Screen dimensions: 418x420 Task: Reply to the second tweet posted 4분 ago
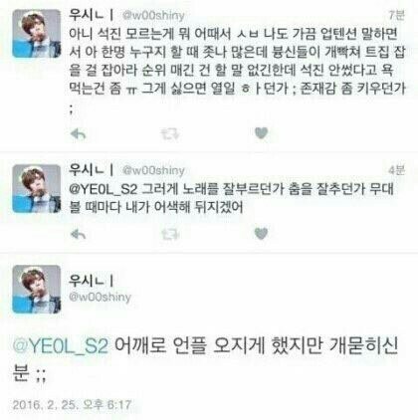pyautogui.click(x=79, y=234)
